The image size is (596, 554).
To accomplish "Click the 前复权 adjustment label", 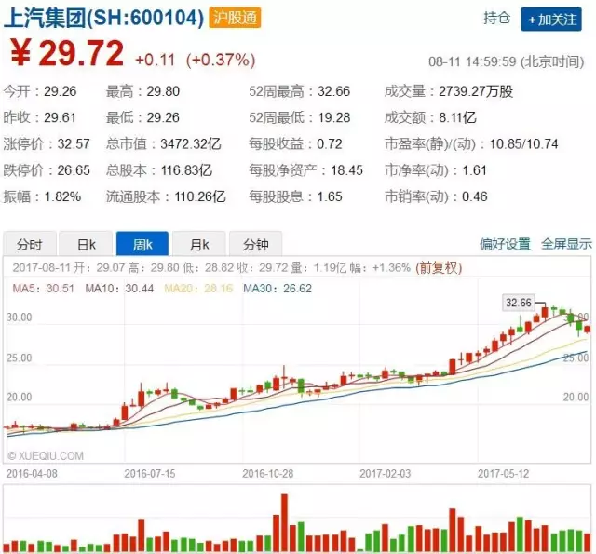I will pyautogui.click(x=439, y=268).
